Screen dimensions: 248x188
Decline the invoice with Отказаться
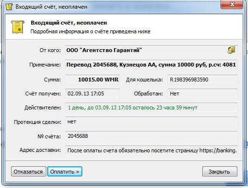tap(28, 172)
